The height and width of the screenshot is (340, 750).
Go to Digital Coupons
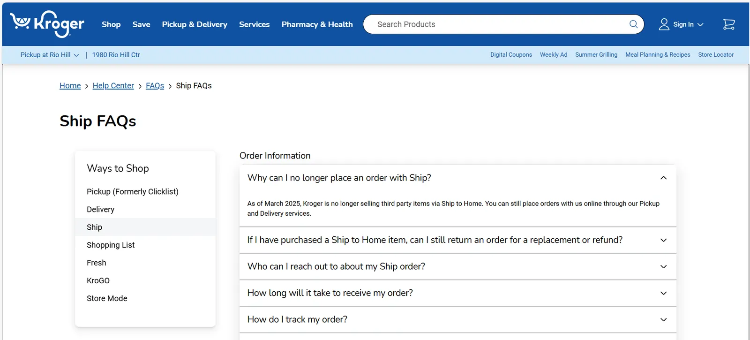(511, 55)
